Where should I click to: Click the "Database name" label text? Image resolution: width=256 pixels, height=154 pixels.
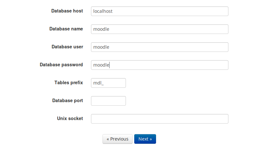coord(66,29)
